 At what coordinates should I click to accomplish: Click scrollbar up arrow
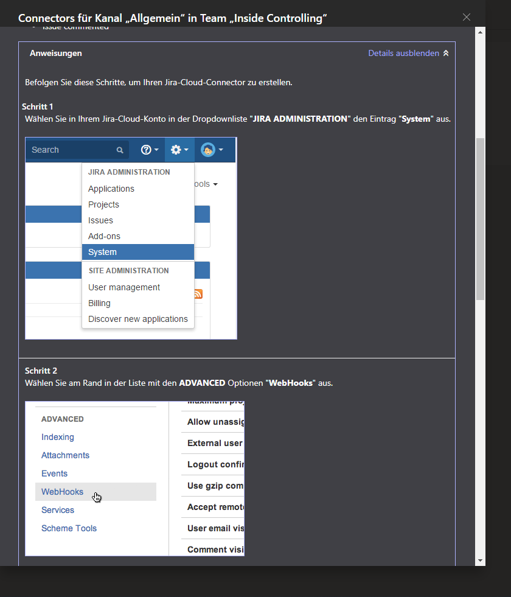click(x=480, y=32)
